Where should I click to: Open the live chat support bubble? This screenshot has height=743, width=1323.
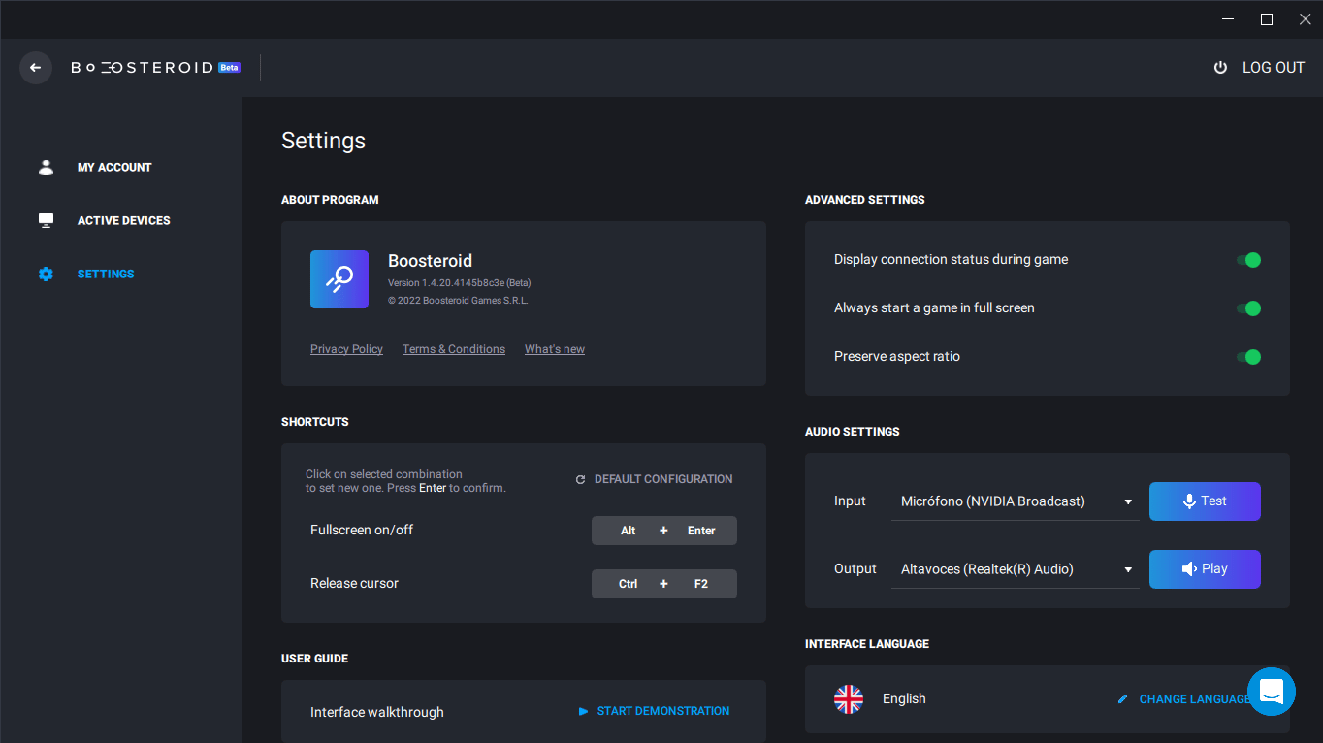pyautogui.click(x=1271, y=692)
